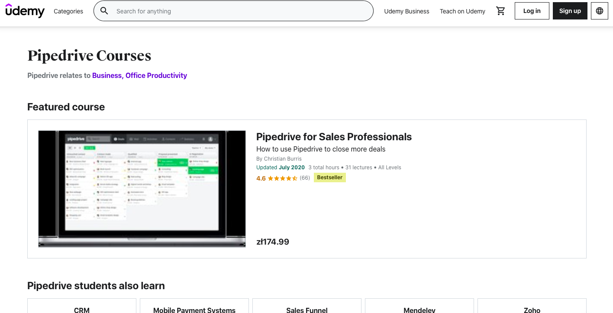Viewport: 613px width, 313px height.
Task: Select the Sales Funnel topic card
Action: [x=307, y=308]
